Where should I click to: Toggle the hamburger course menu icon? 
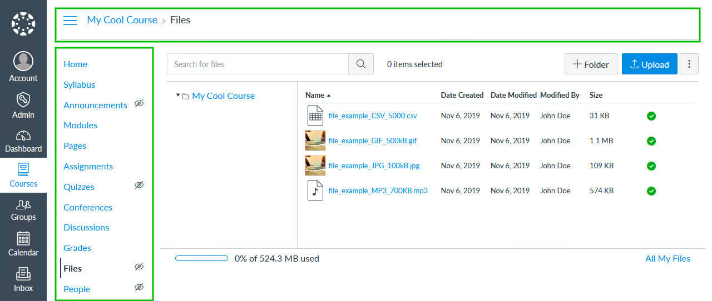70,21
